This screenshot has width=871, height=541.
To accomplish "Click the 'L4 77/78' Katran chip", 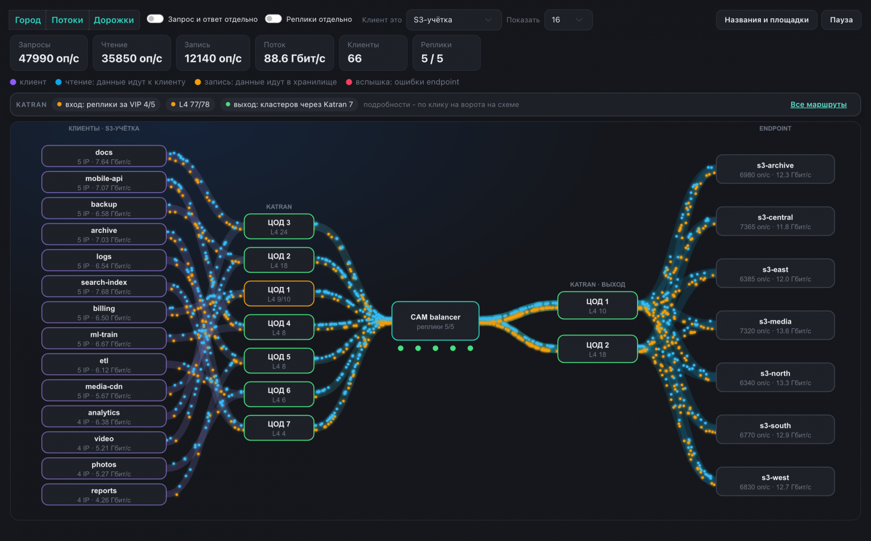I will point(190,104).
